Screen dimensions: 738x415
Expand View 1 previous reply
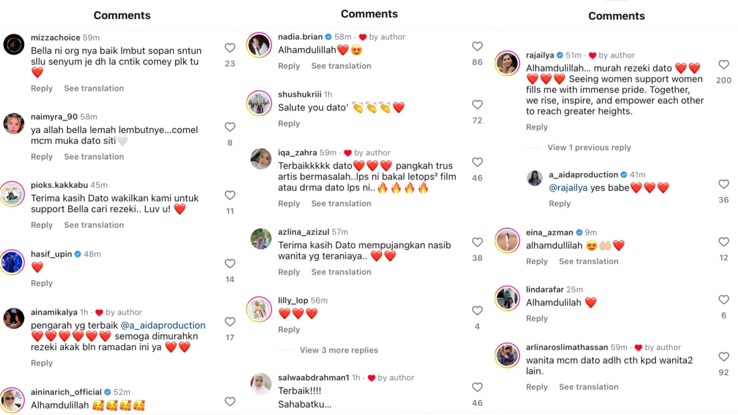click(589, 148)
